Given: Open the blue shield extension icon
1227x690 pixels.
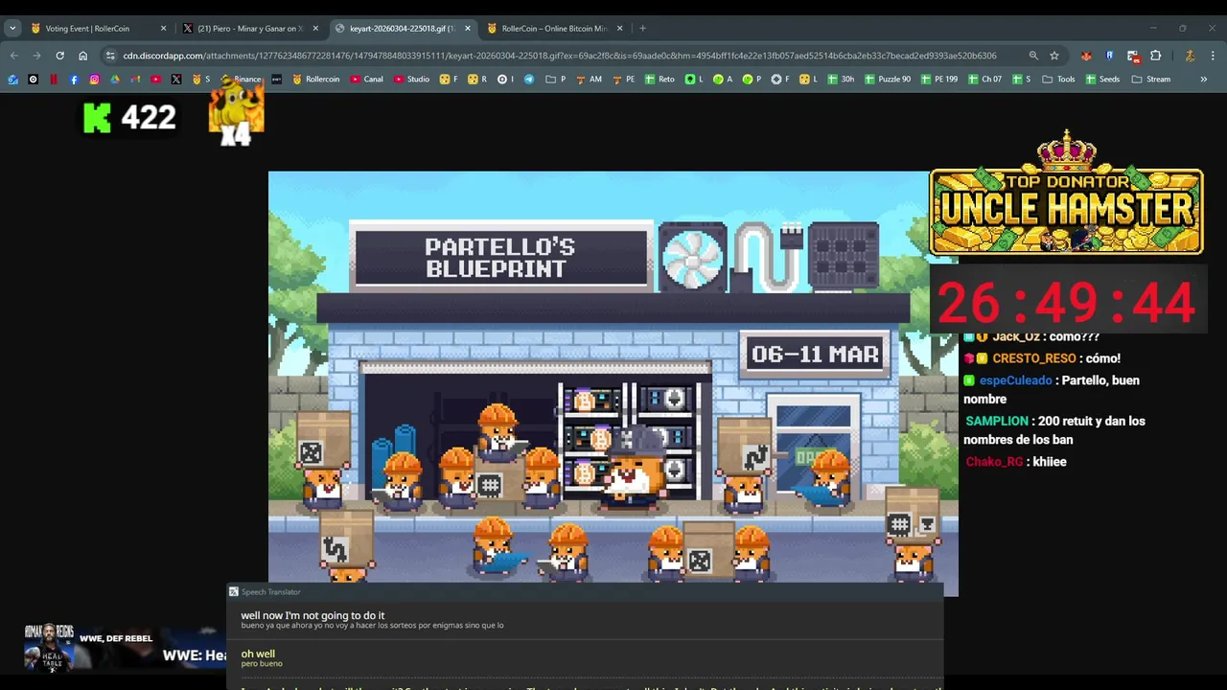Looking at the screenshot, I should pyautogui.click(x=1109, y=56).
